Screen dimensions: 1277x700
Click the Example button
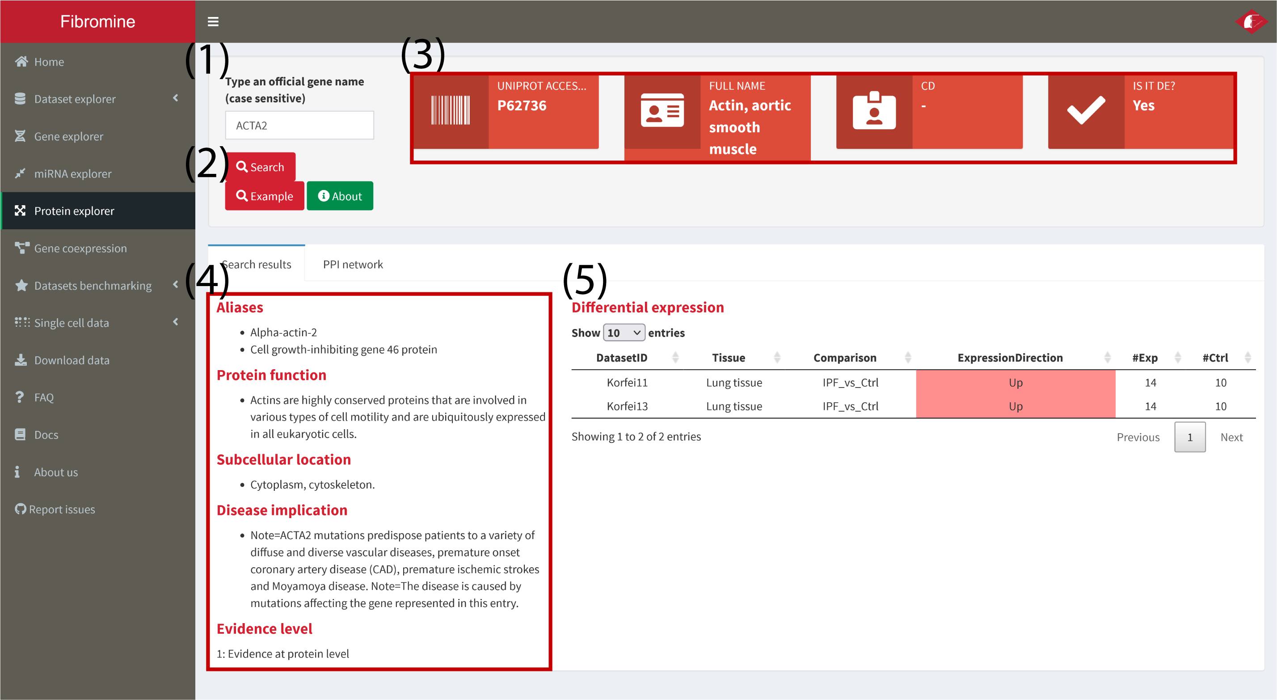click(265, 196)
